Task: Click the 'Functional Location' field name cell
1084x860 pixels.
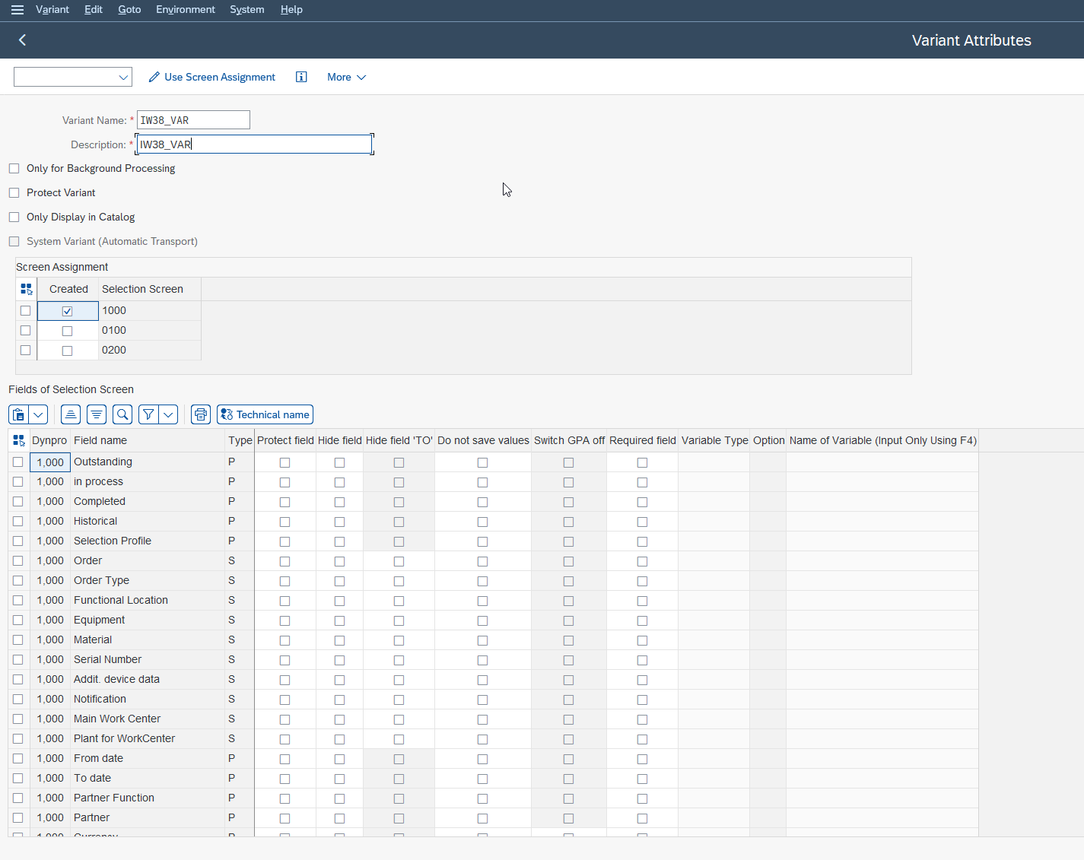Action: (148, 600)
